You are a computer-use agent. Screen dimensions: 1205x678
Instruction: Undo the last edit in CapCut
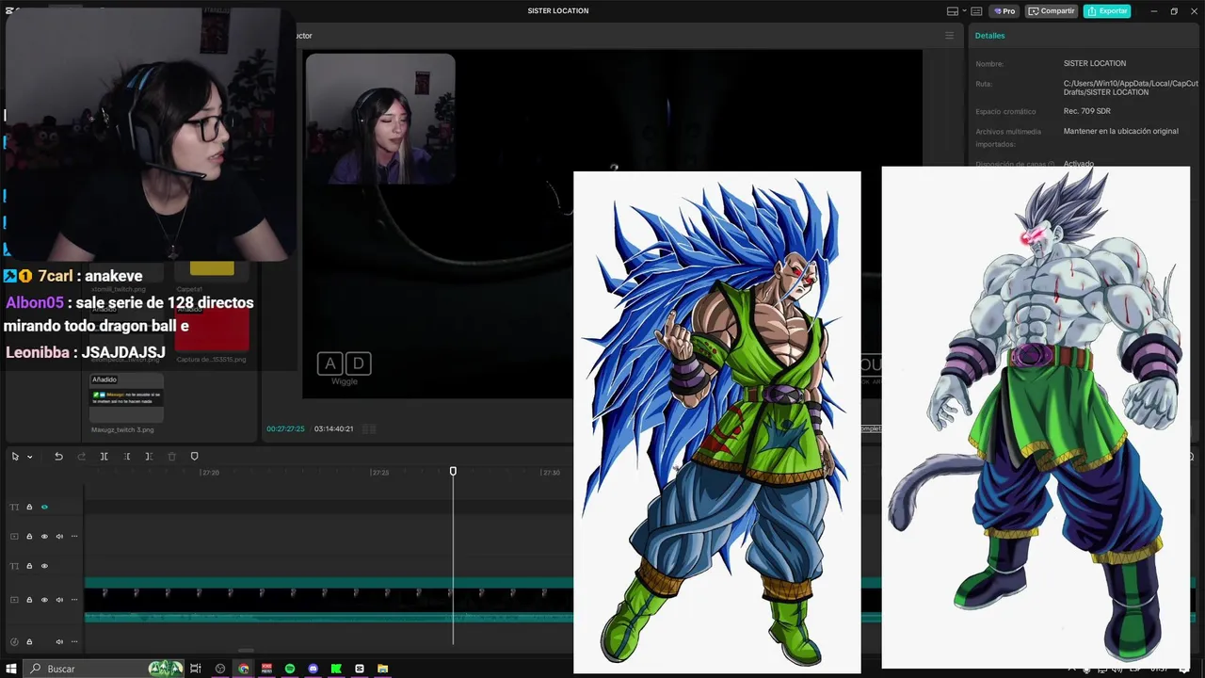point(58,457)
